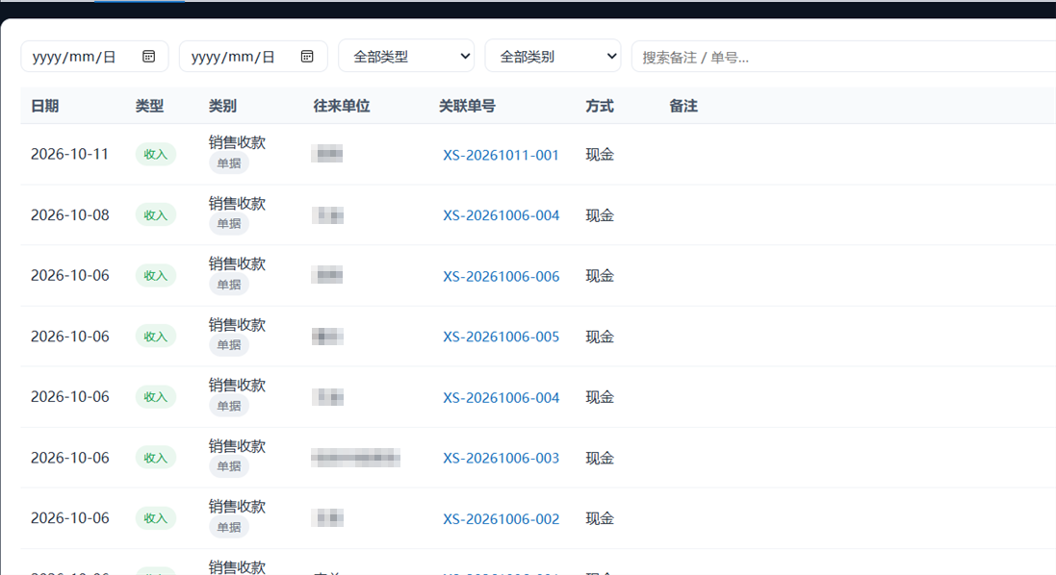Click 收入 badge in XS-20261006-003 row
The image size is (1056, 575).
pos(156,458)
